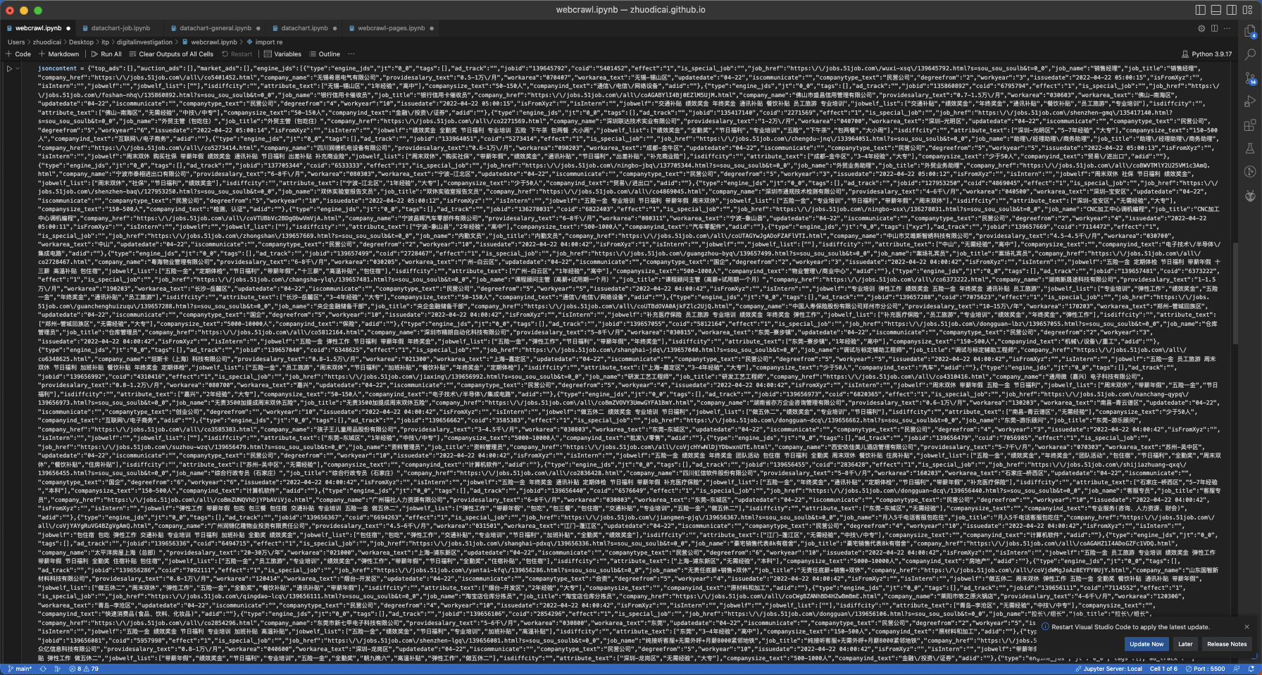Viewport: 1262px width, 675px height.
Task: Click Clear Outputs of All Cells
Action: pos(171,53)
